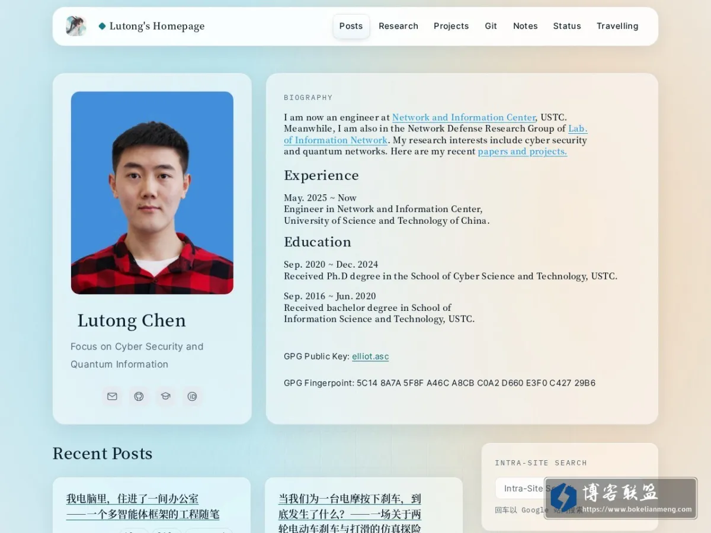This screenshot has width=711, height=533.
Task: Open the email contact icon
Action: point(112,396)
